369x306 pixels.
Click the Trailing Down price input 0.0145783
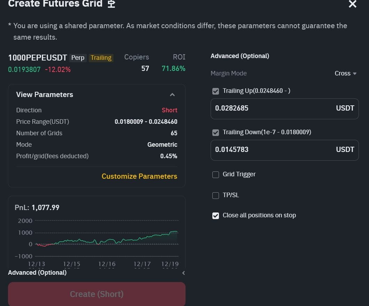[x=272, y=150]
